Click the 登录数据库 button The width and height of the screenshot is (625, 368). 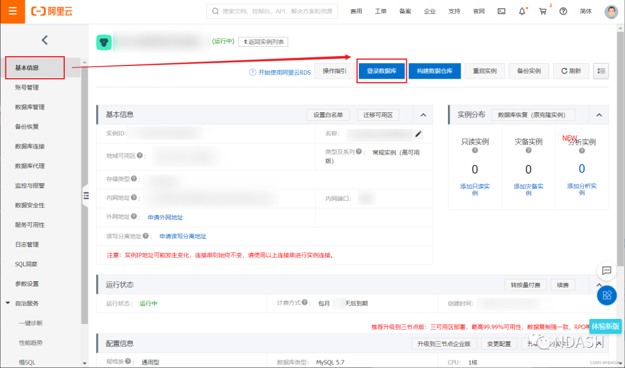coord(381,71)
